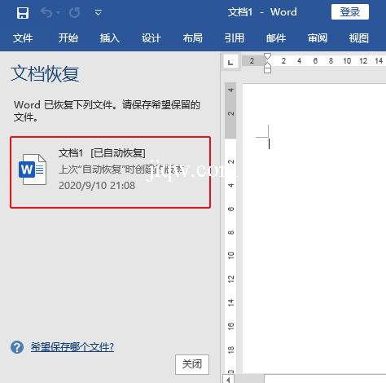
Task: Click the Undo arrow icon
Action: click(x=46, y=12)
